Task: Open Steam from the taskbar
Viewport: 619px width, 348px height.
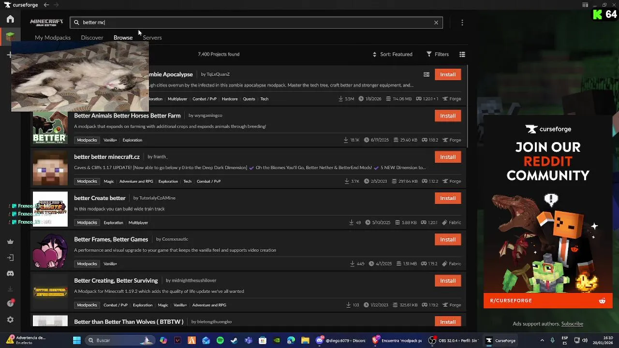Action: [234, 340]
